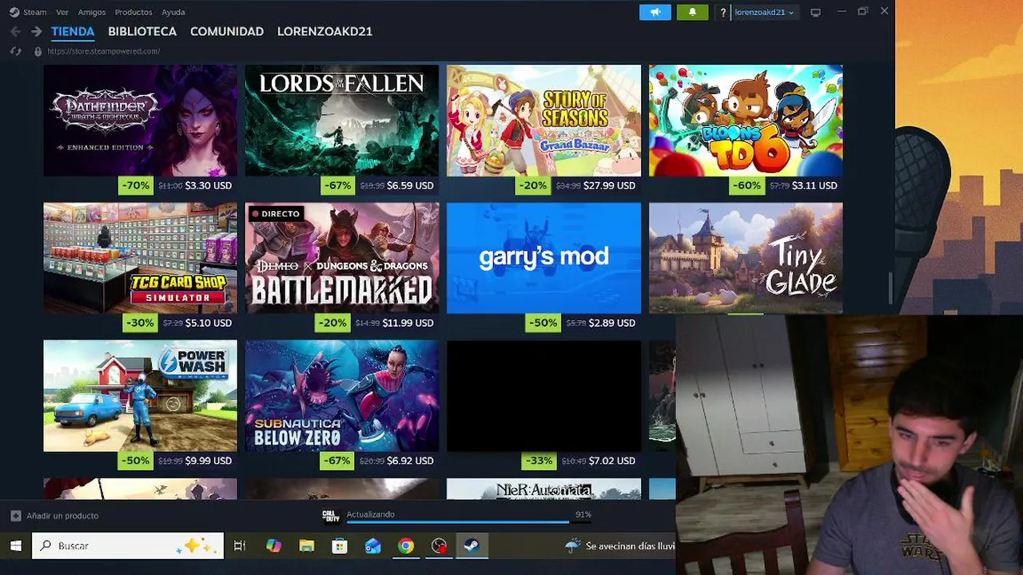Click the Steam logo in the title bar
This screenshot has width=1023, height=575.
tap(14, 12)
